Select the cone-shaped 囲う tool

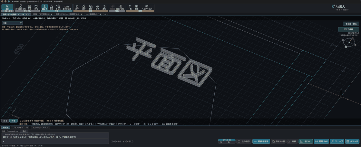[x=52, y=7]
